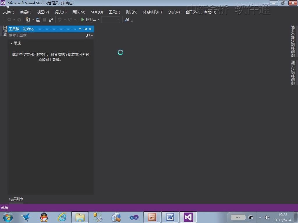Open the blue infinity icon on the taskbar
The image size is (298, 223).
(x=134, y=217)
